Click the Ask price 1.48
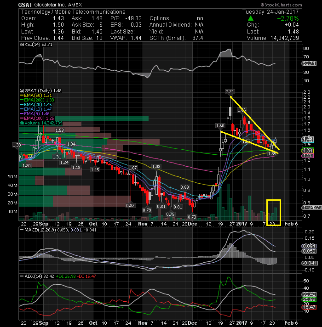 coord(97,18)
